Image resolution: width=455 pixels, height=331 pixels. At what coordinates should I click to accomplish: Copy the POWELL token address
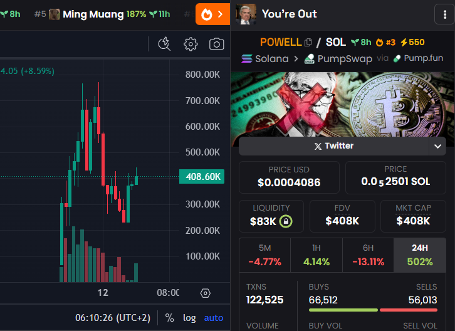point(308,43)
